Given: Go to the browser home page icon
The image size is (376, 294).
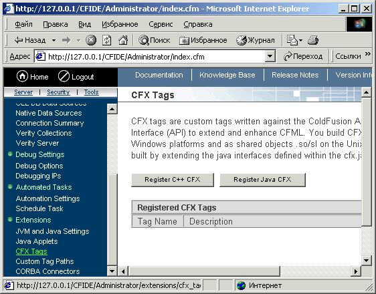Looking at the screenshot, I should pyautogui.click(x=123, y=40).
